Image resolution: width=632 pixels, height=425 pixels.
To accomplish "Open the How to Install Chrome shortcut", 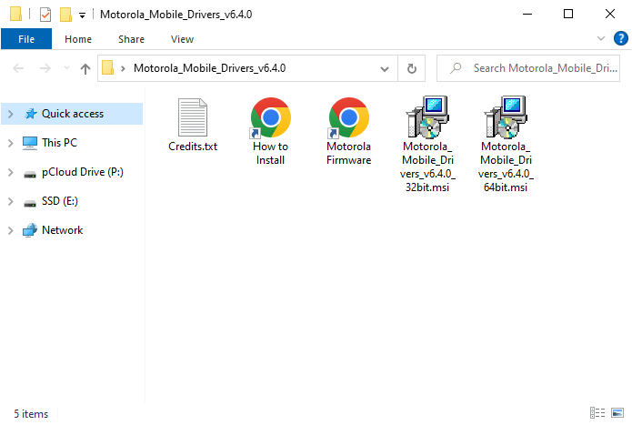I will point(270,117).
